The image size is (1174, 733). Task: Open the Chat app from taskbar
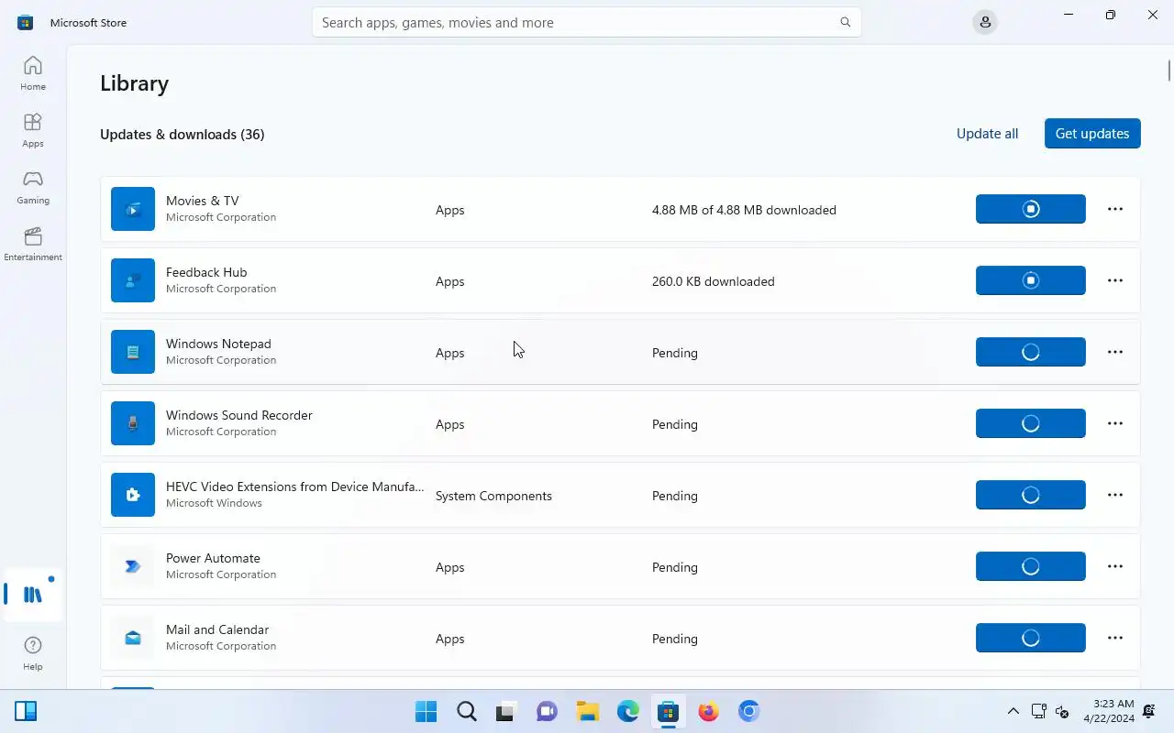pos(548,711)
